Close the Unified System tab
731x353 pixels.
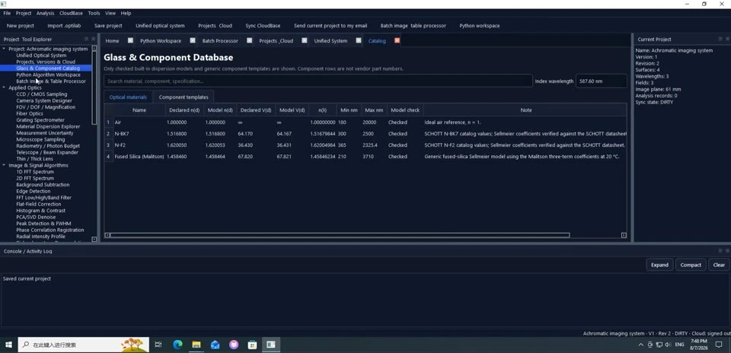tap(359, 40)
